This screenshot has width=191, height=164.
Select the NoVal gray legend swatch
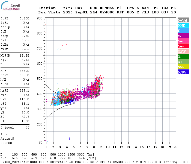click(x=183, y=20)
